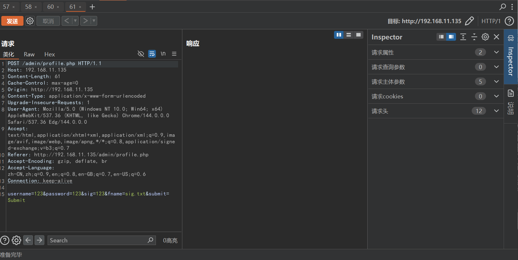518x260 pixels.
Task: Expand all Inspector sections
Action: tap(463, 37)
